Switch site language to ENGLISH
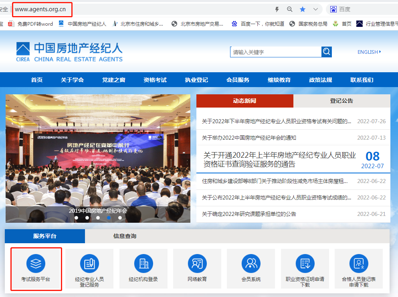 point(369,52)
